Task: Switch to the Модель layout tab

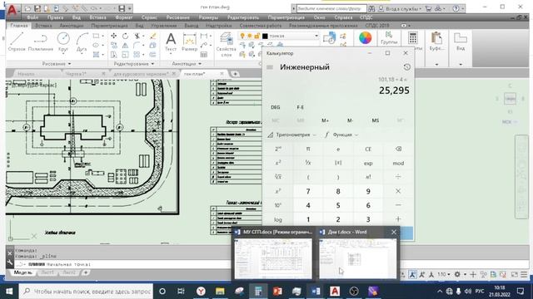Action: [22, 272]
